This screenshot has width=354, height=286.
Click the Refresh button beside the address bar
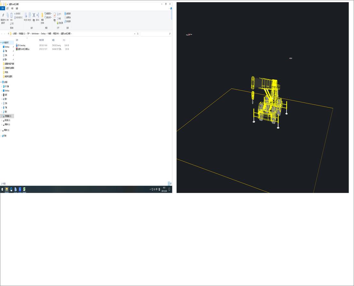point(138,33)
